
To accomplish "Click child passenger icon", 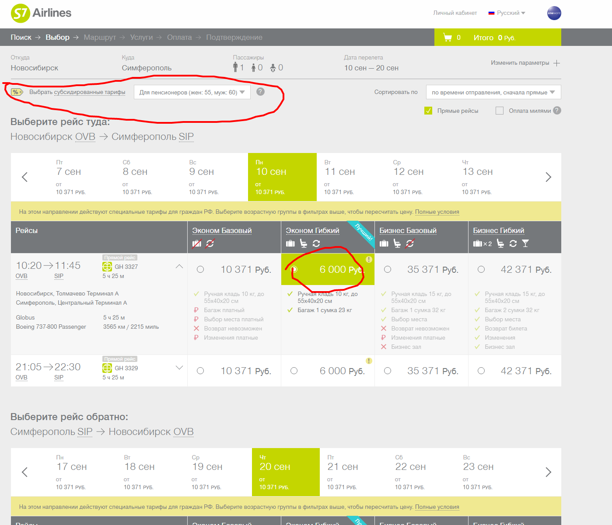I will (254, 68).
